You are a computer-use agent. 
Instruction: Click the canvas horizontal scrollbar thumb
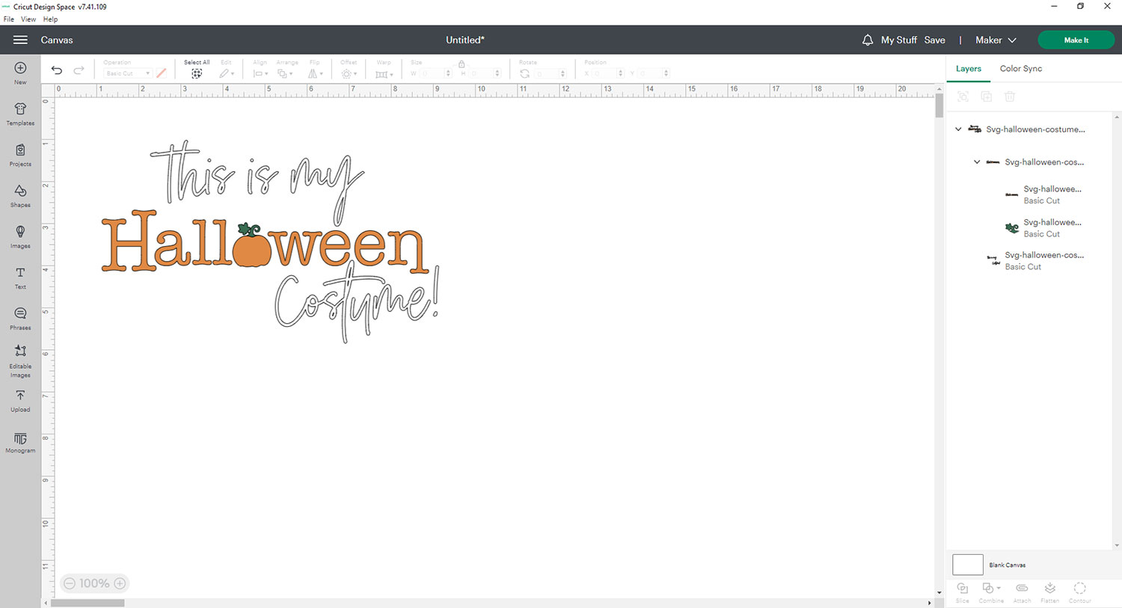[88, 603]
